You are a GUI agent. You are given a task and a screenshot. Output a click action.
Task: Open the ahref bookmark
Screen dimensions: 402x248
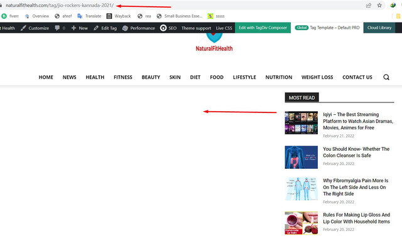pyautogui.click(x=63, y=16)
